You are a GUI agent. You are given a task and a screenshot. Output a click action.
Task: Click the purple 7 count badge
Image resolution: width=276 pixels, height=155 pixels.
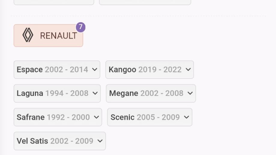coord(80,27)
